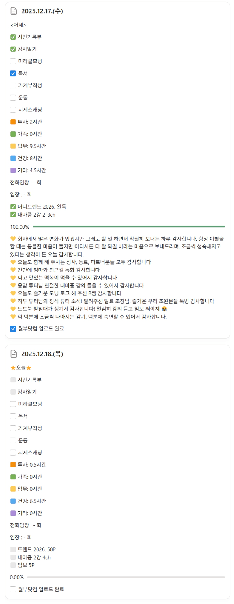Click the purple square next to 기타: 4.5시간
The width and height of the screenshot is (234, 604).
coord(13,170)
